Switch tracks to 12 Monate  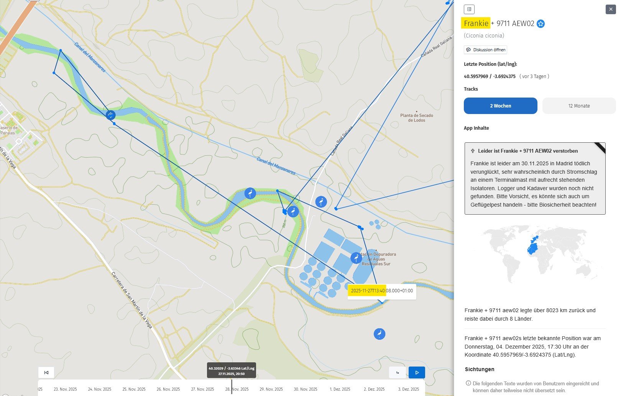[578, 106]
